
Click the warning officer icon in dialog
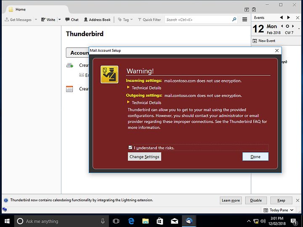coord(109,74)
